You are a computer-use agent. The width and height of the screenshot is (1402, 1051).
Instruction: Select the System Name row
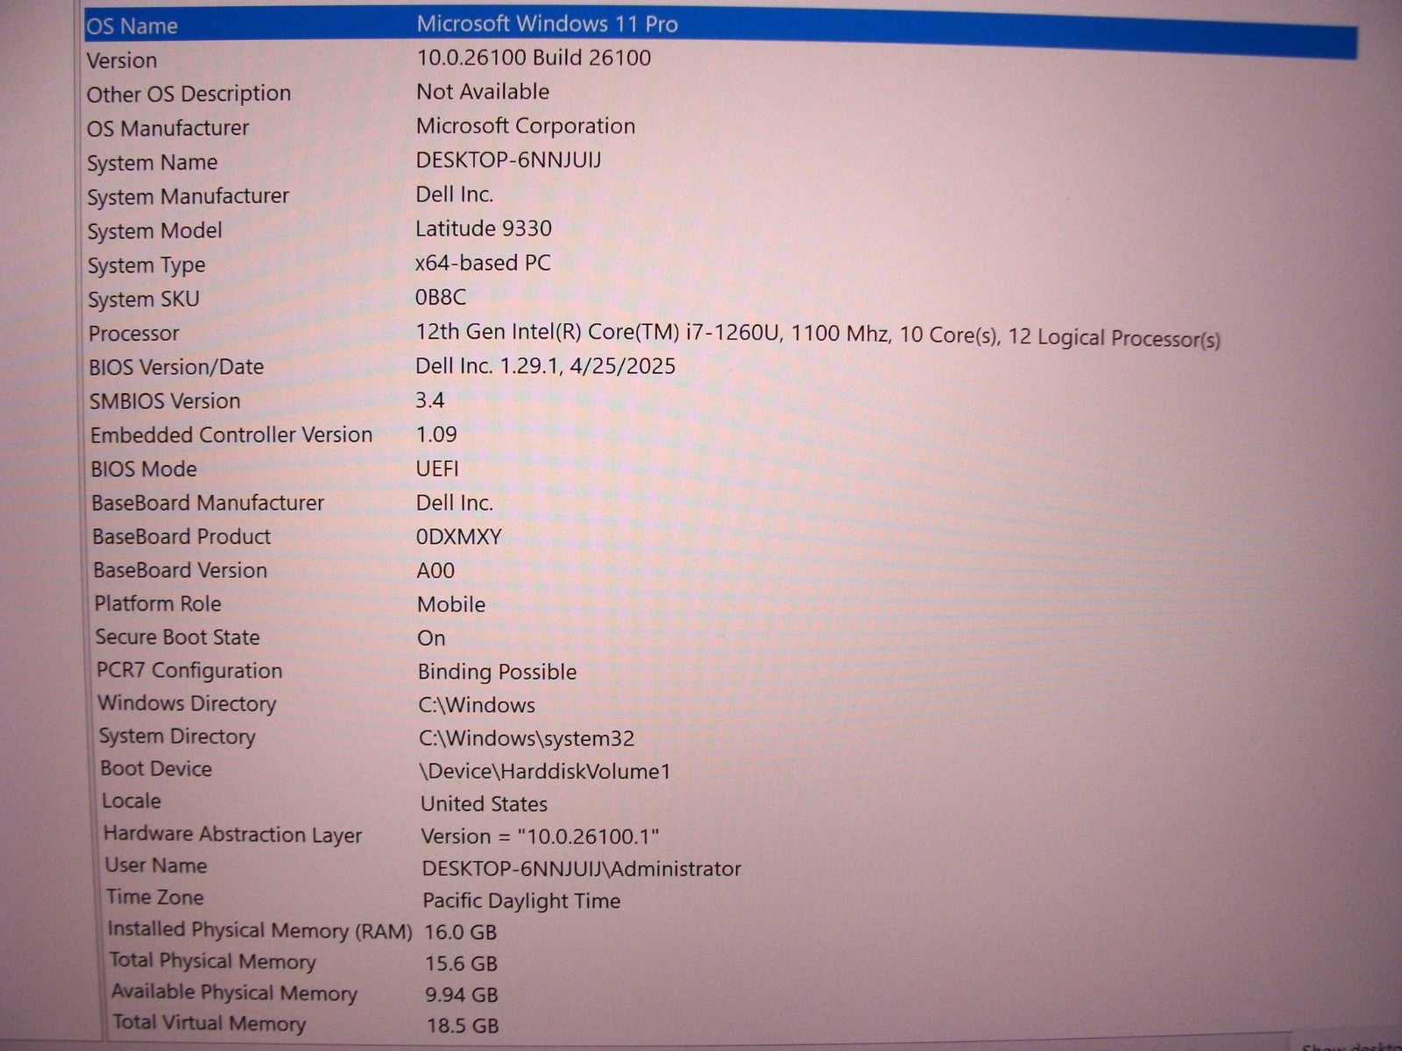[152, 163]
